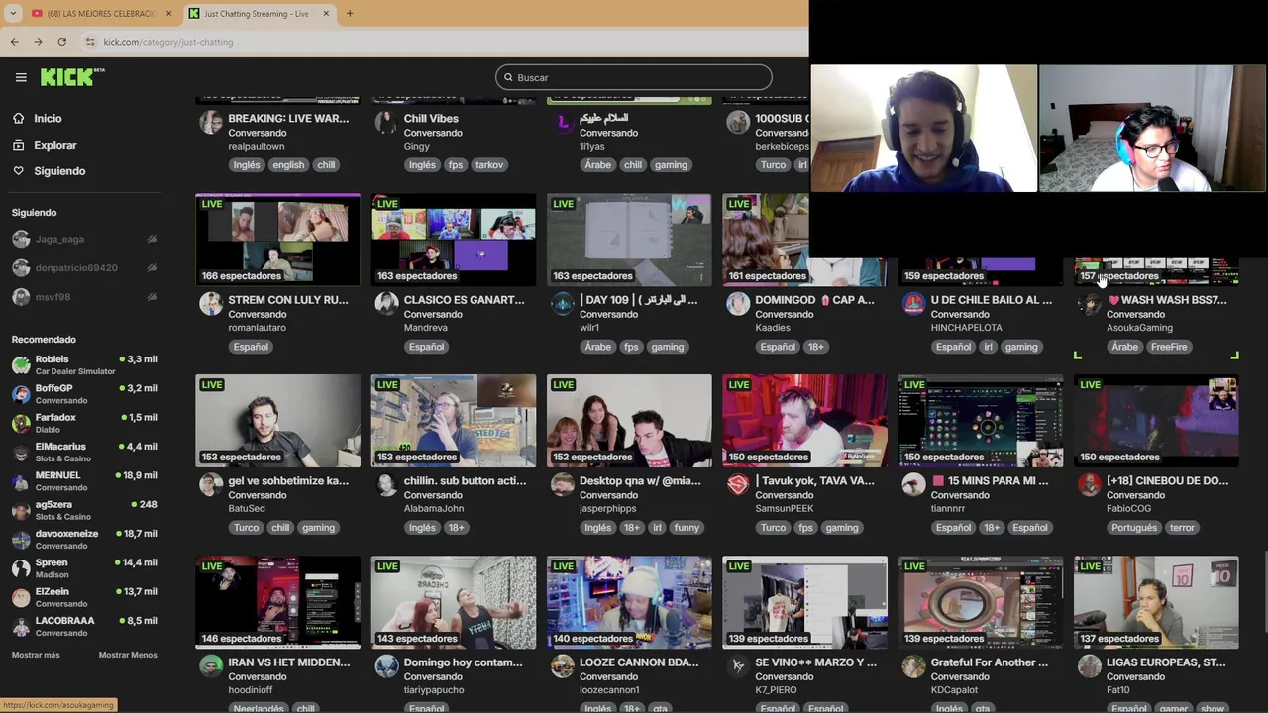This screenshot has height=713, width=1268.
Task: Reload the current page
Action: [x=61, y=42]
